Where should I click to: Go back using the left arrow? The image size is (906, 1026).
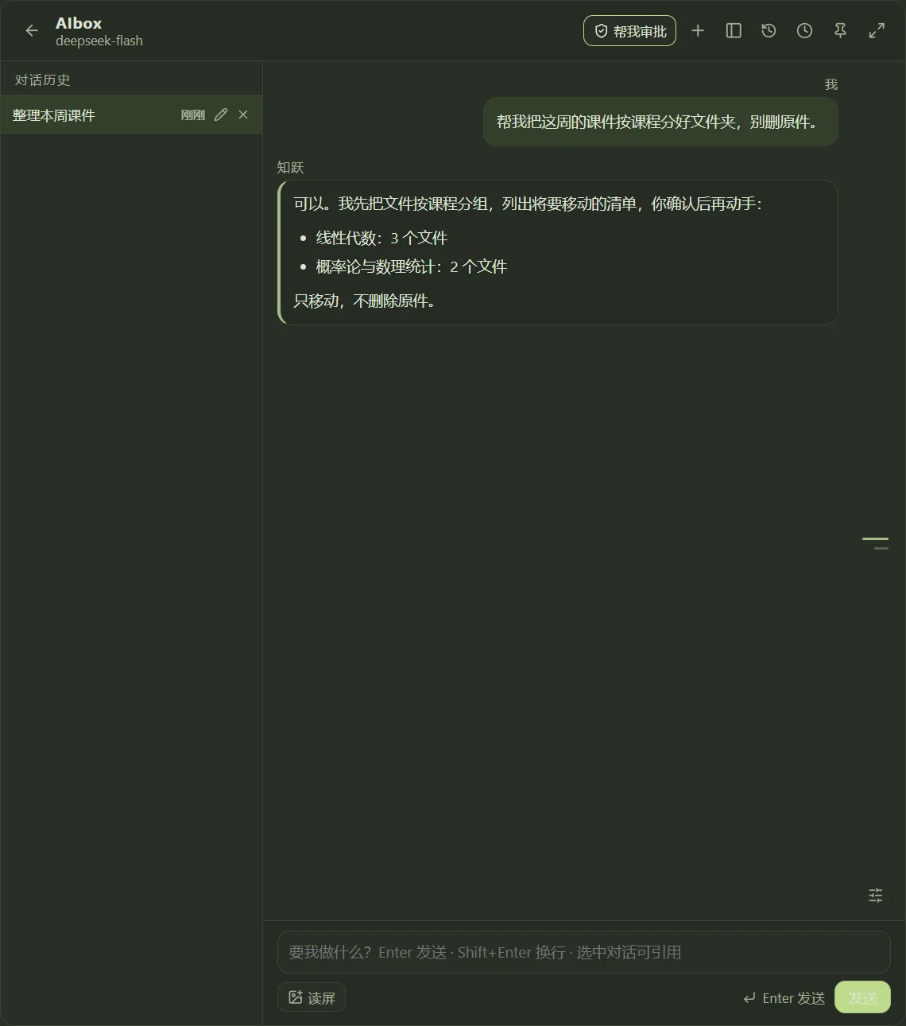coord(32,31)
